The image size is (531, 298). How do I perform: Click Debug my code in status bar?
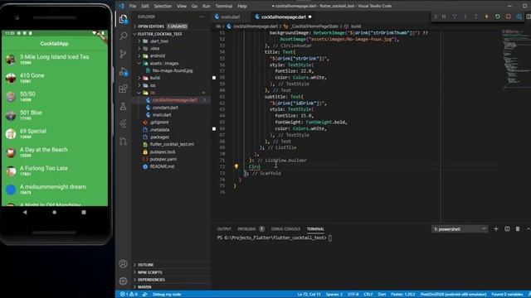pyautogui.click(x=167, y=295)
